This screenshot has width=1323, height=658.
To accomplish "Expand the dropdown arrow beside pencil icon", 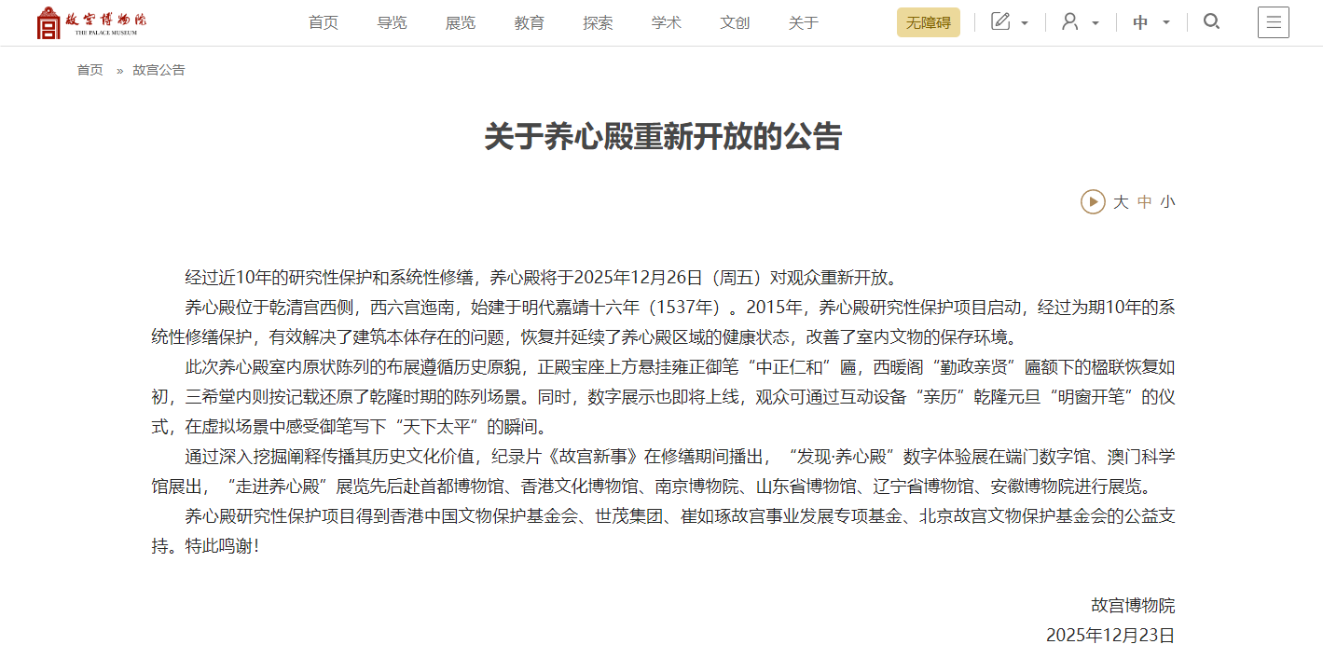I will (1025, 23).
